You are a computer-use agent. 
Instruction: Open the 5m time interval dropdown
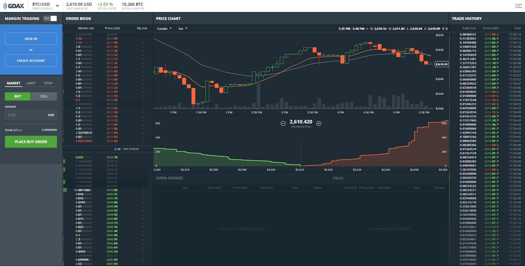(x=182, y=28)
